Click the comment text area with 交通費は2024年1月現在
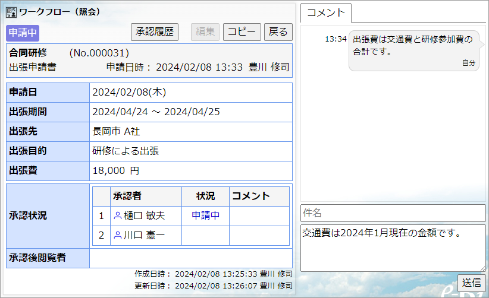This screenshot has width=489, height=298. (x=393, y=248)
